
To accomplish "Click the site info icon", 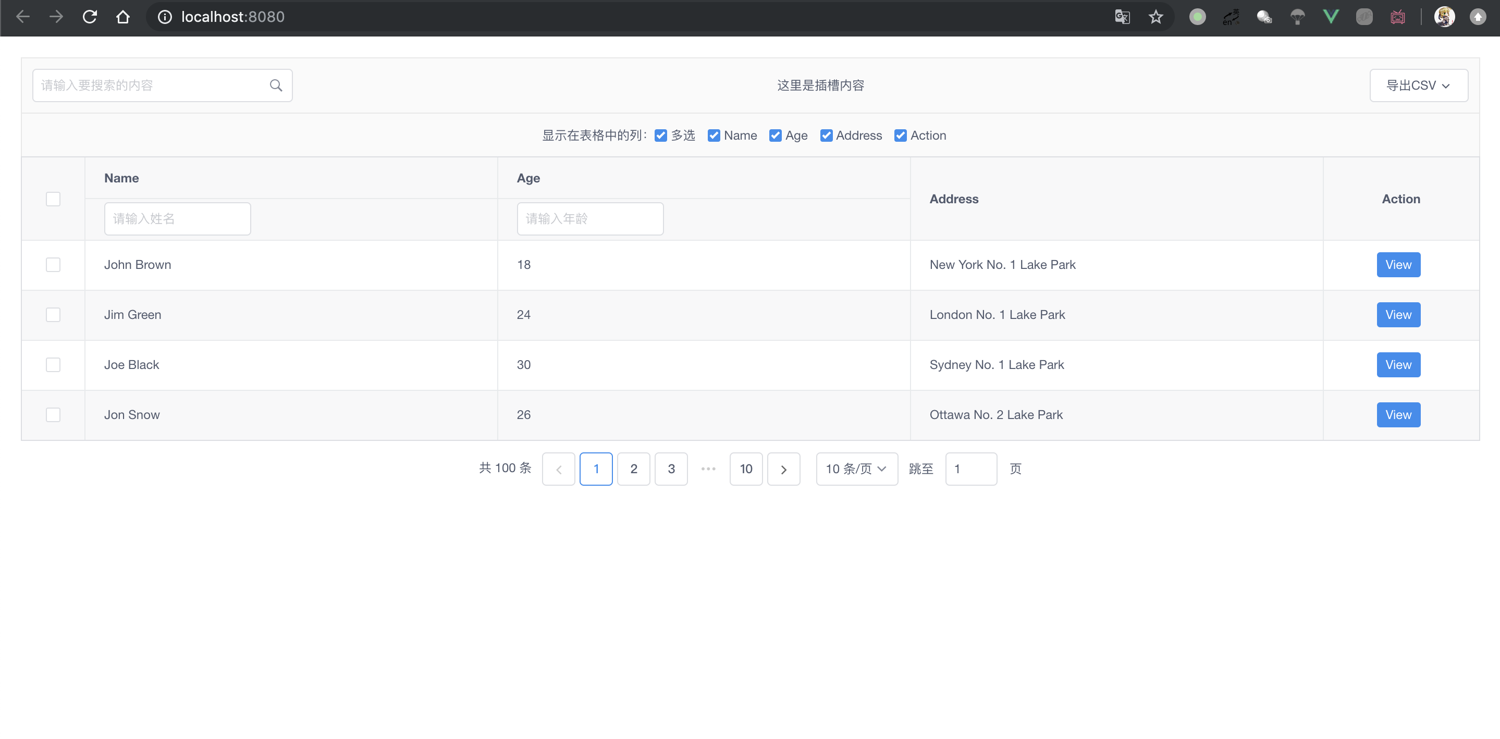I will pyautogui.click(x=165, y=17).
